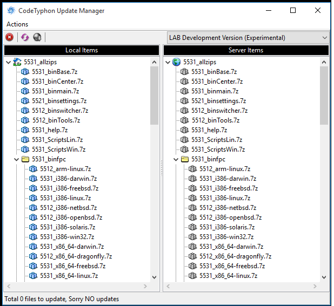Click the gray package icon of server 5531_binBase.7z

click(184, 72)
